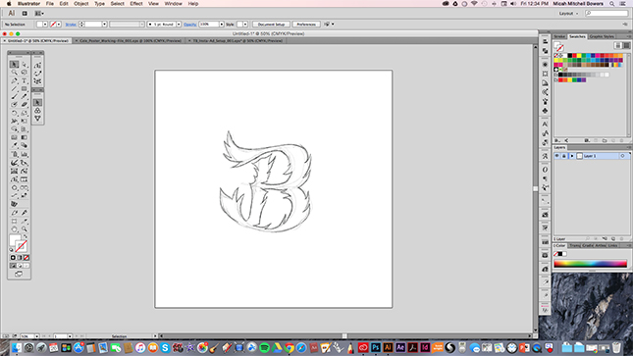Viewport: 633px width, 356px height.
Task: Open the Object menu
Action: click(x=80, y=4)
